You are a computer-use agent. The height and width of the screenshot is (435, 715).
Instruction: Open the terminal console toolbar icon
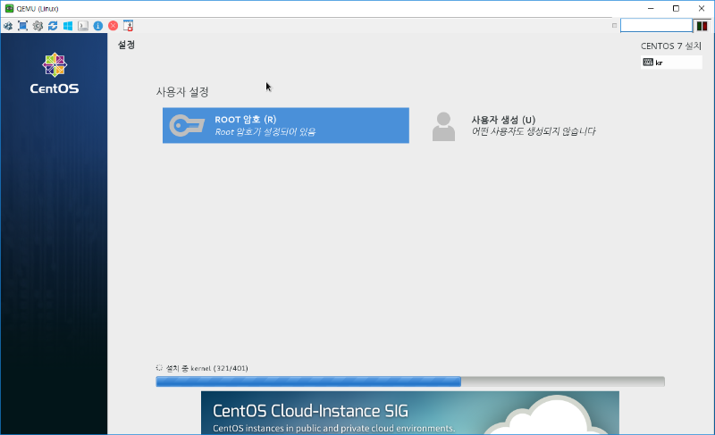[x=83, y=26]
